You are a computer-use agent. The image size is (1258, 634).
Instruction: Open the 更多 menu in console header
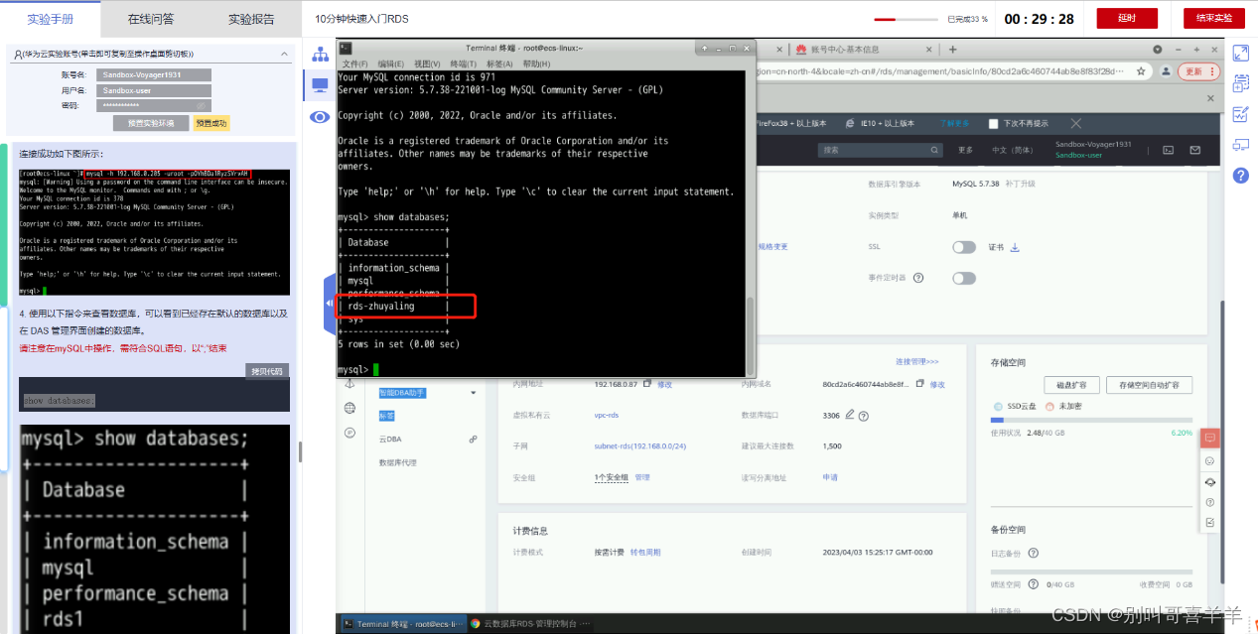coord(965,150)
